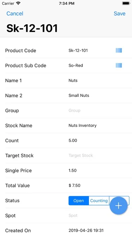Screen dimensions: 132x235
Task: Cancel editing the item
Action: pos(15,14)
